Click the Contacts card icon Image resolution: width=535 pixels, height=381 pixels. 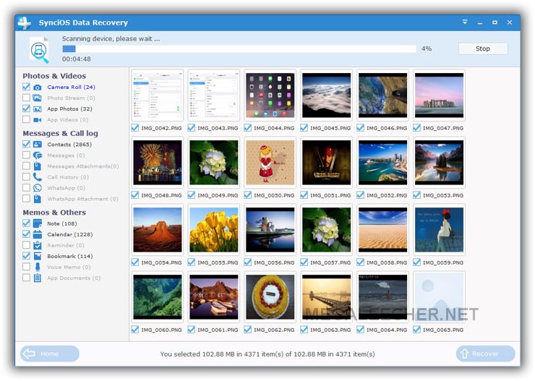37,145
